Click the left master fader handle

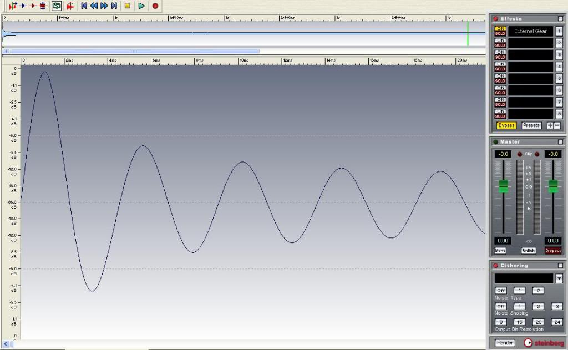tap(503, 186)
